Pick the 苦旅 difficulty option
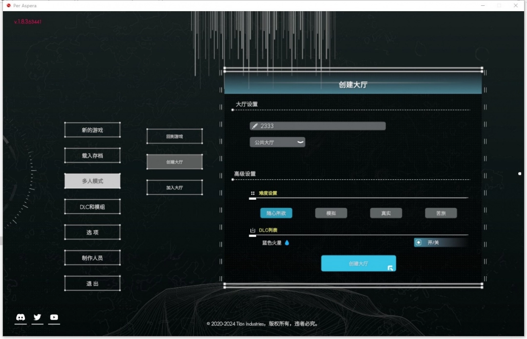This screenshot has height=339, width=527. pos(441,213)
